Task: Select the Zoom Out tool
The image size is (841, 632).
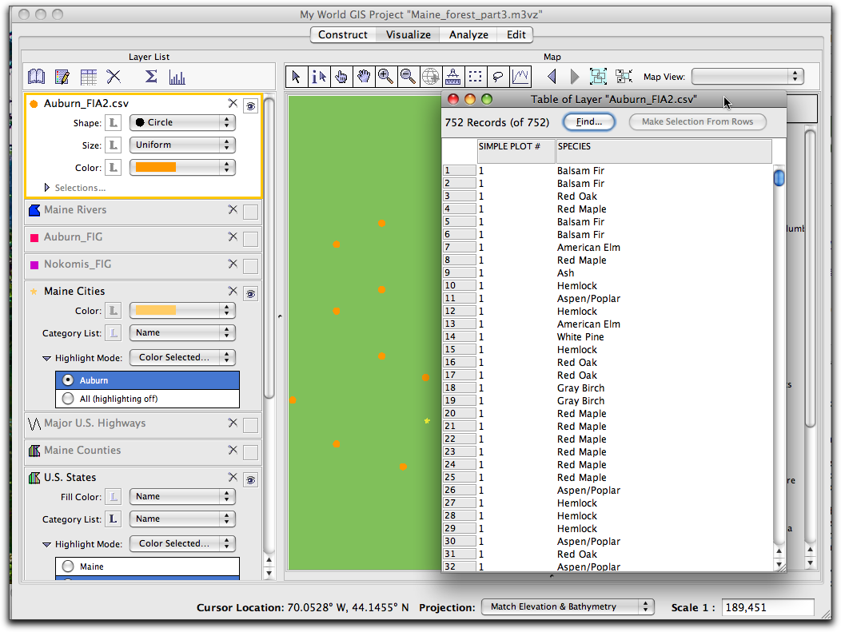Action: click(409, 76)
